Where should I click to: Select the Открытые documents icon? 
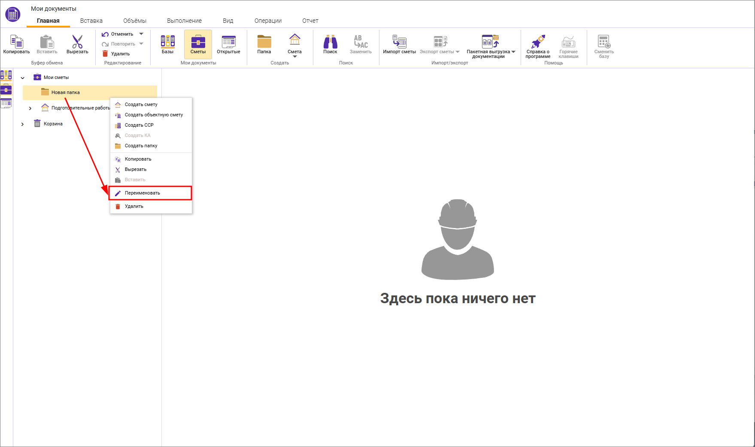point(228,44)
